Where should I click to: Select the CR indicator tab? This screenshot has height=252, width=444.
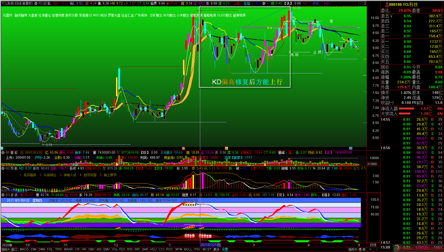(77, 249)
